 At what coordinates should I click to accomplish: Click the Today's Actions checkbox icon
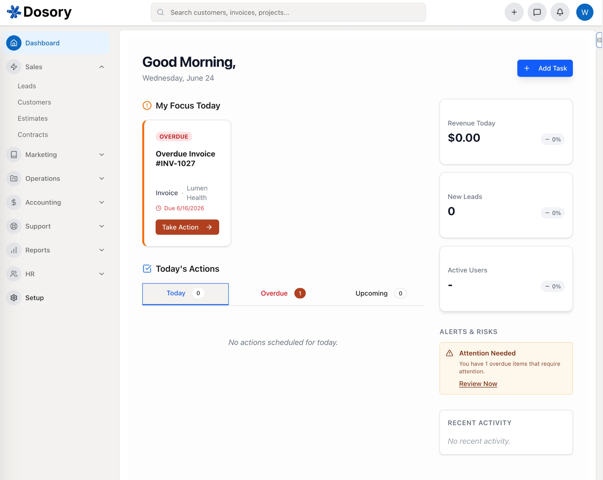pyautogui.click(x=147, y=268)
